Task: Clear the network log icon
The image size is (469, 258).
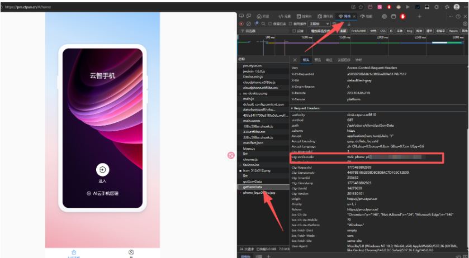Action: [249, 23]
